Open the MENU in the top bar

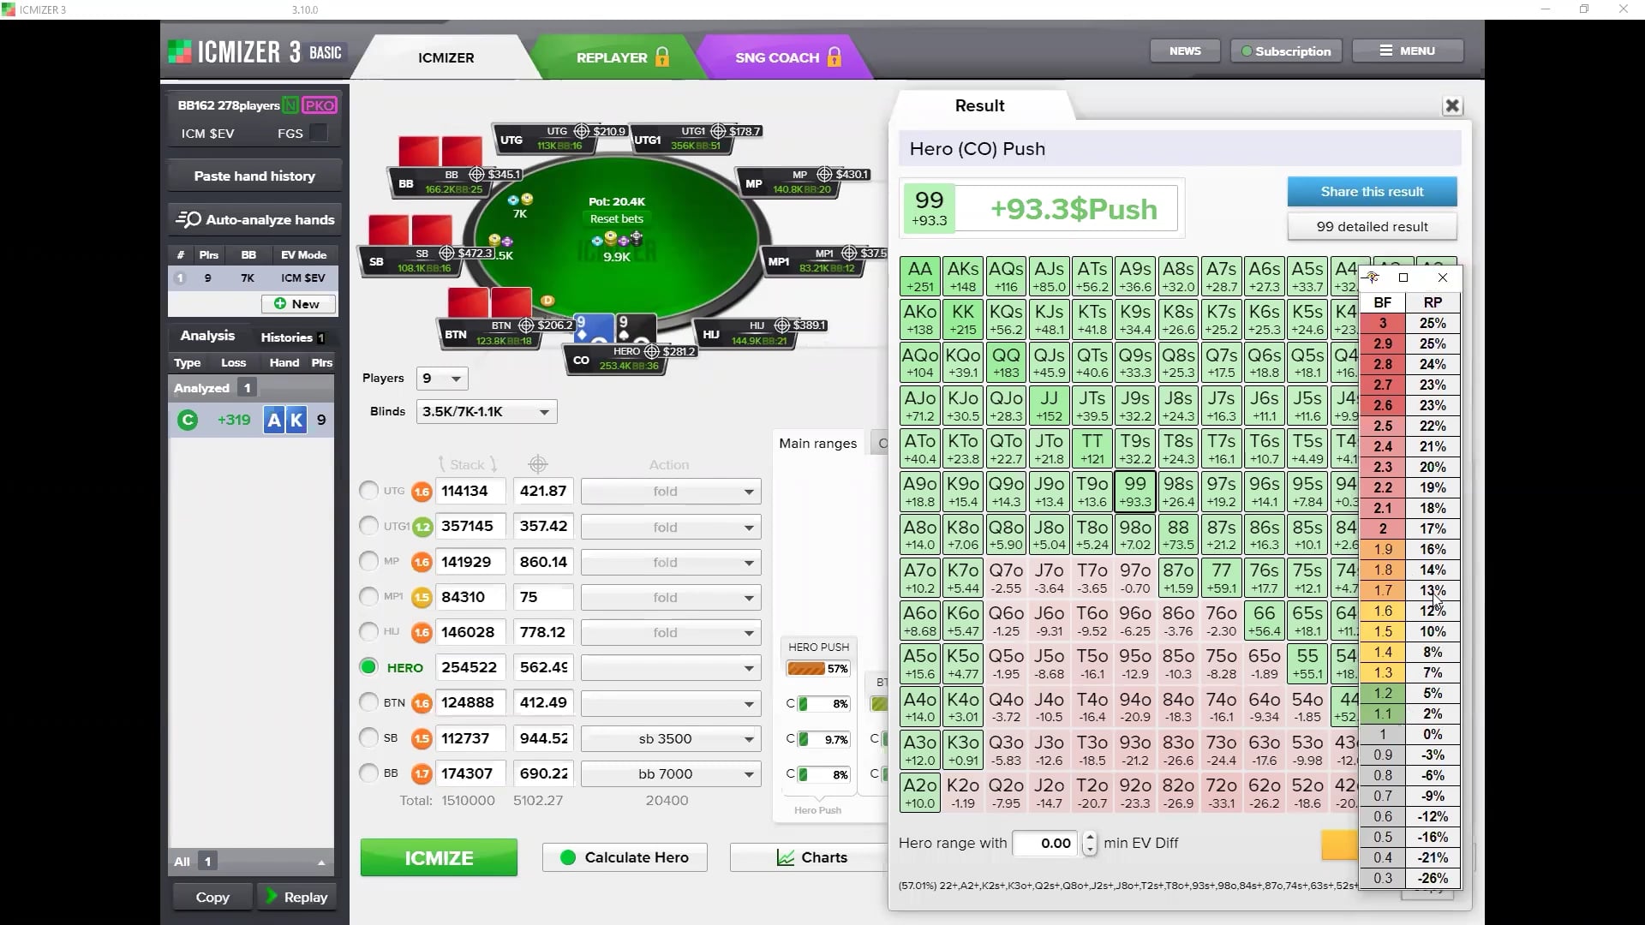coord(1407,51)
